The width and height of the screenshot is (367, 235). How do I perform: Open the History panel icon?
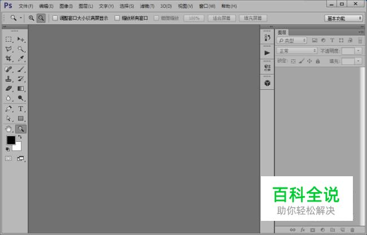[x=267, y=38]
